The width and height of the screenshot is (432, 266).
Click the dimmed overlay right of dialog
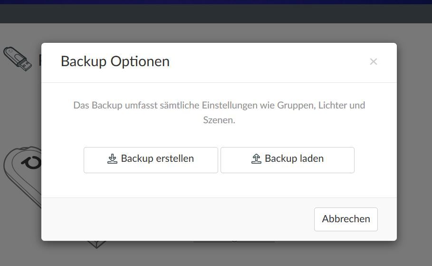click(414, 143)
